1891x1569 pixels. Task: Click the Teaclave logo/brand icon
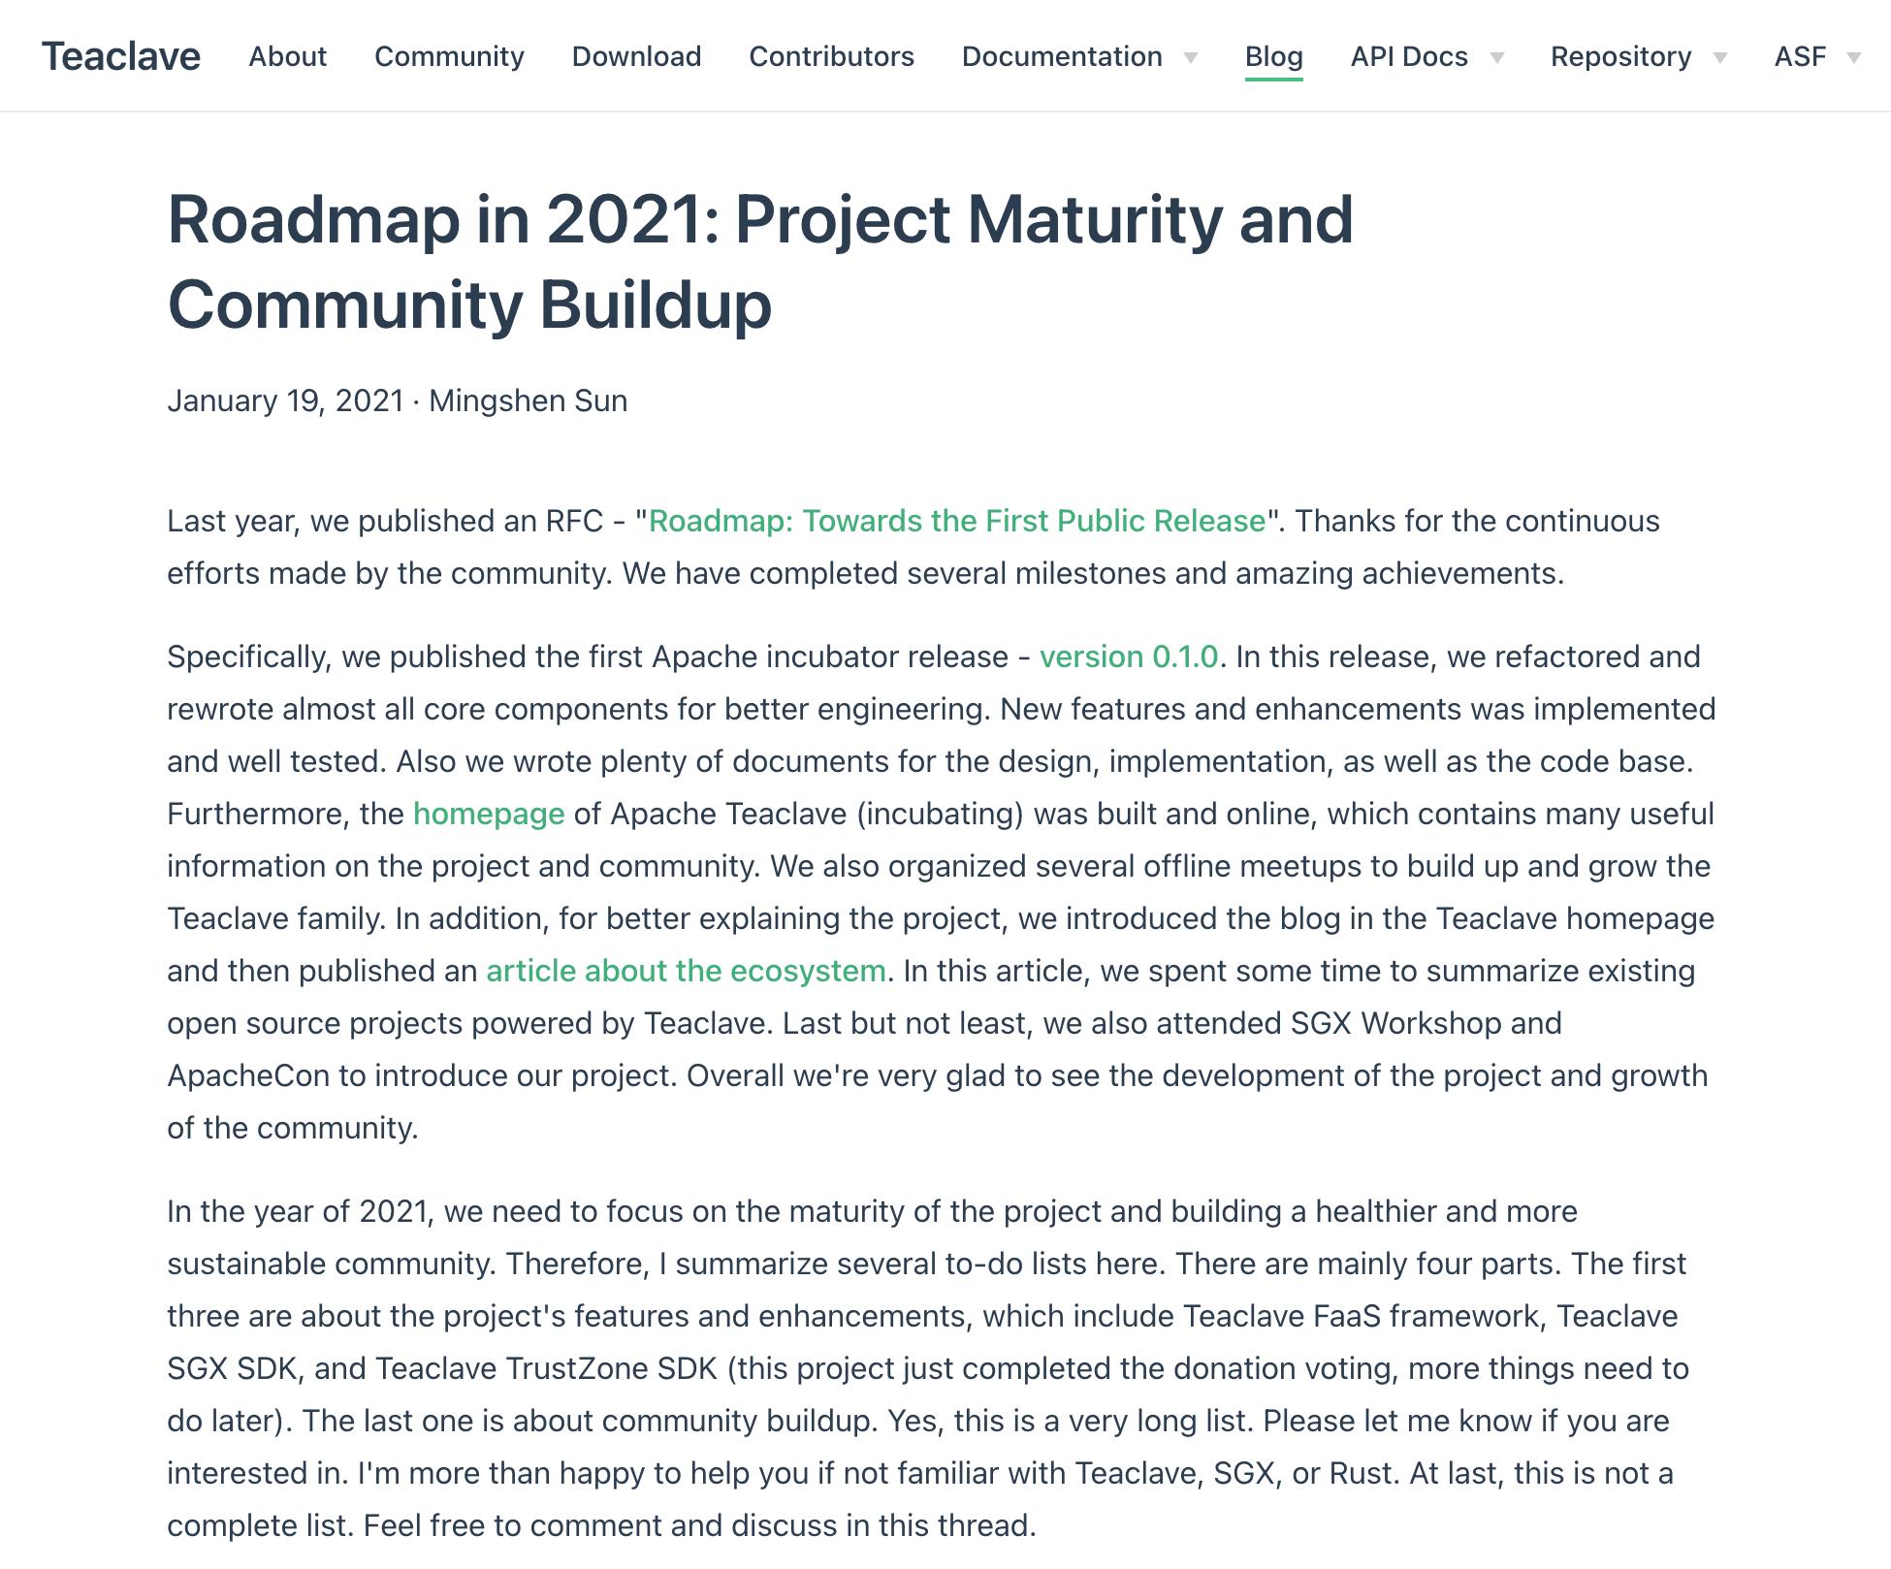[121, 55]
